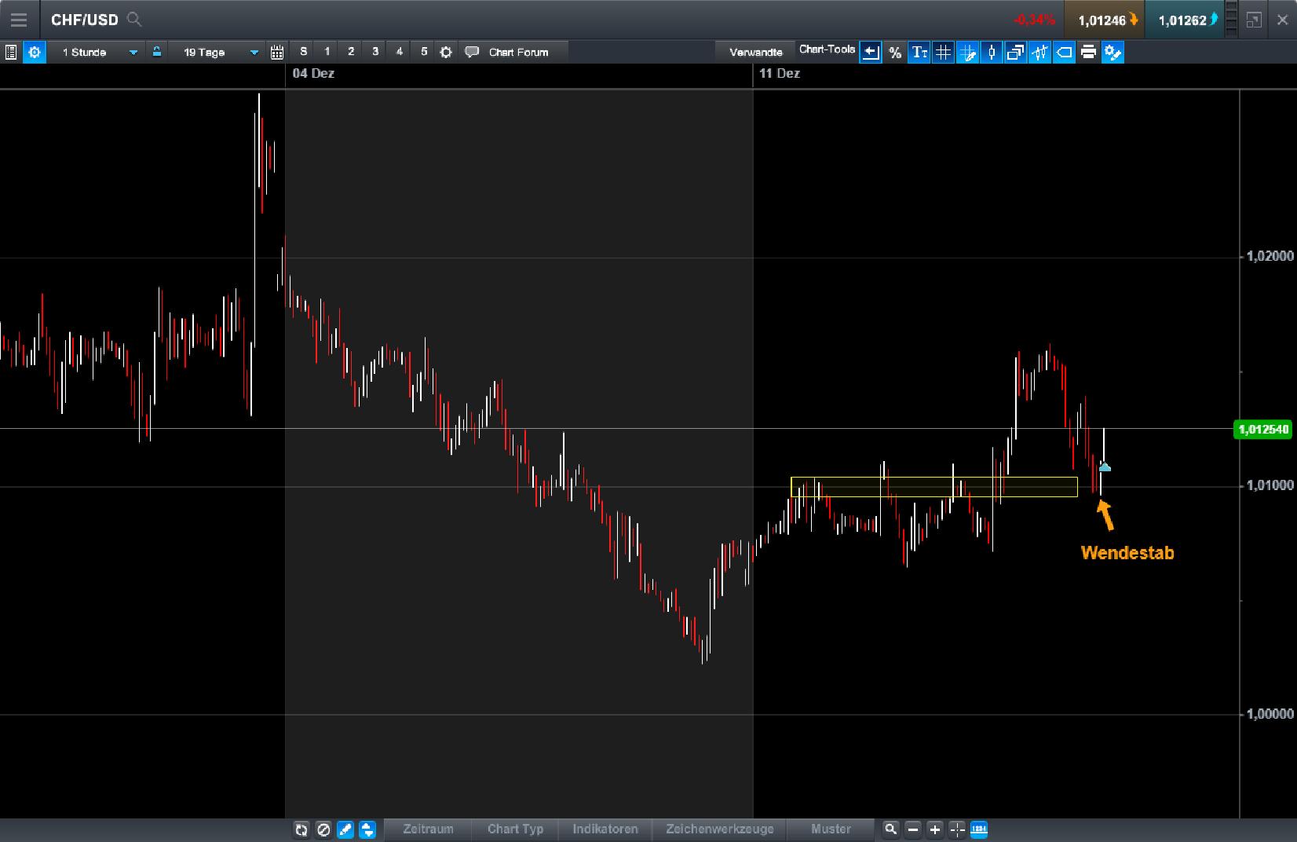
Task: Click the Verwandte button
Action: click(x=754, y=51)
